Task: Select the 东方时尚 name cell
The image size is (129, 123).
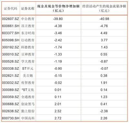Action: (x=28, y=33)
